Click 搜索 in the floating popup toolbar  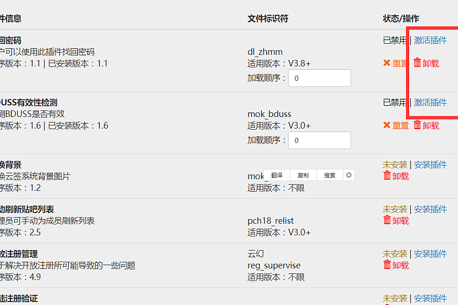(x=330, y=175)
